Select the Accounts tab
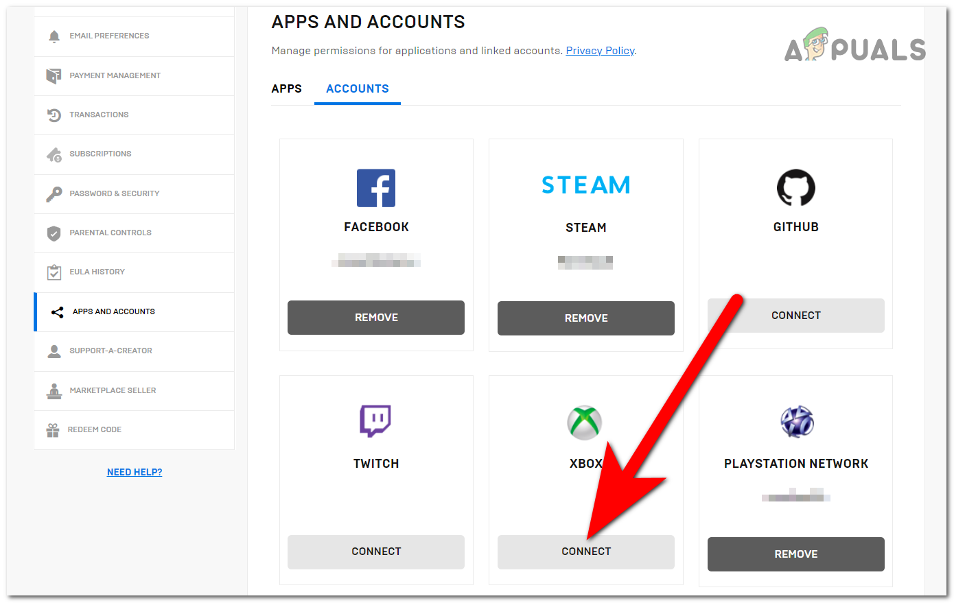The image size is (954, 603). (x=357, y=88)
